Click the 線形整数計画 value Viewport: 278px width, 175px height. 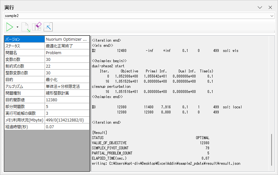67,93
